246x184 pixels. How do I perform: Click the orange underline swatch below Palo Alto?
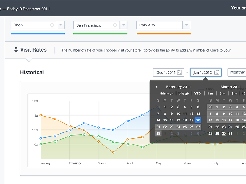(x=163, y=34)
